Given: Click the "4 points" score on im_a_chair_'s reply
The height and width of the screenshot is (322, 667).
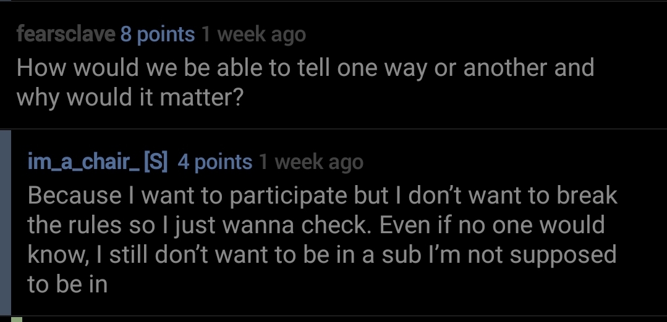Looking at the screenshot, I should tap(215, 162).
